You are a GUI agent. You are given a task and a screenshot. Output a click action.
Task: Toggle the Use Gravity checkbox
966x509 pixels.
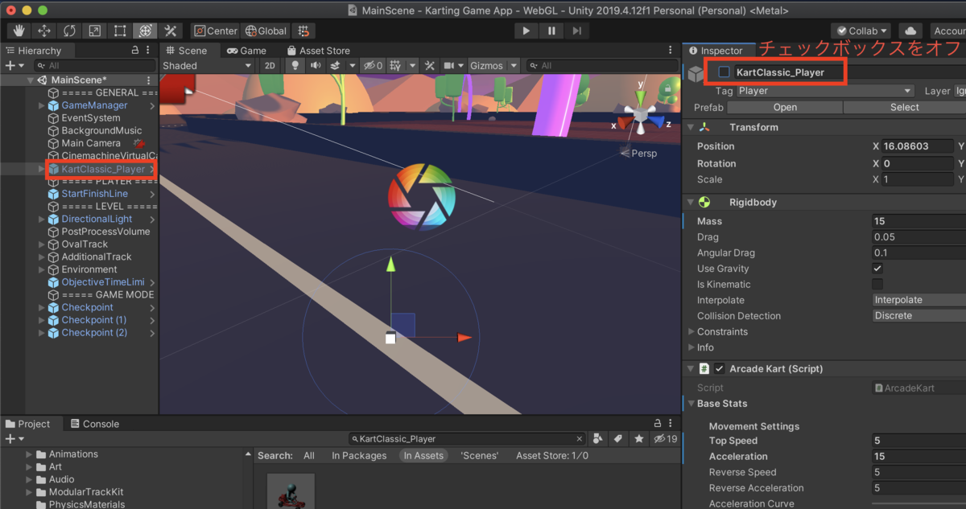pos(877,269)
